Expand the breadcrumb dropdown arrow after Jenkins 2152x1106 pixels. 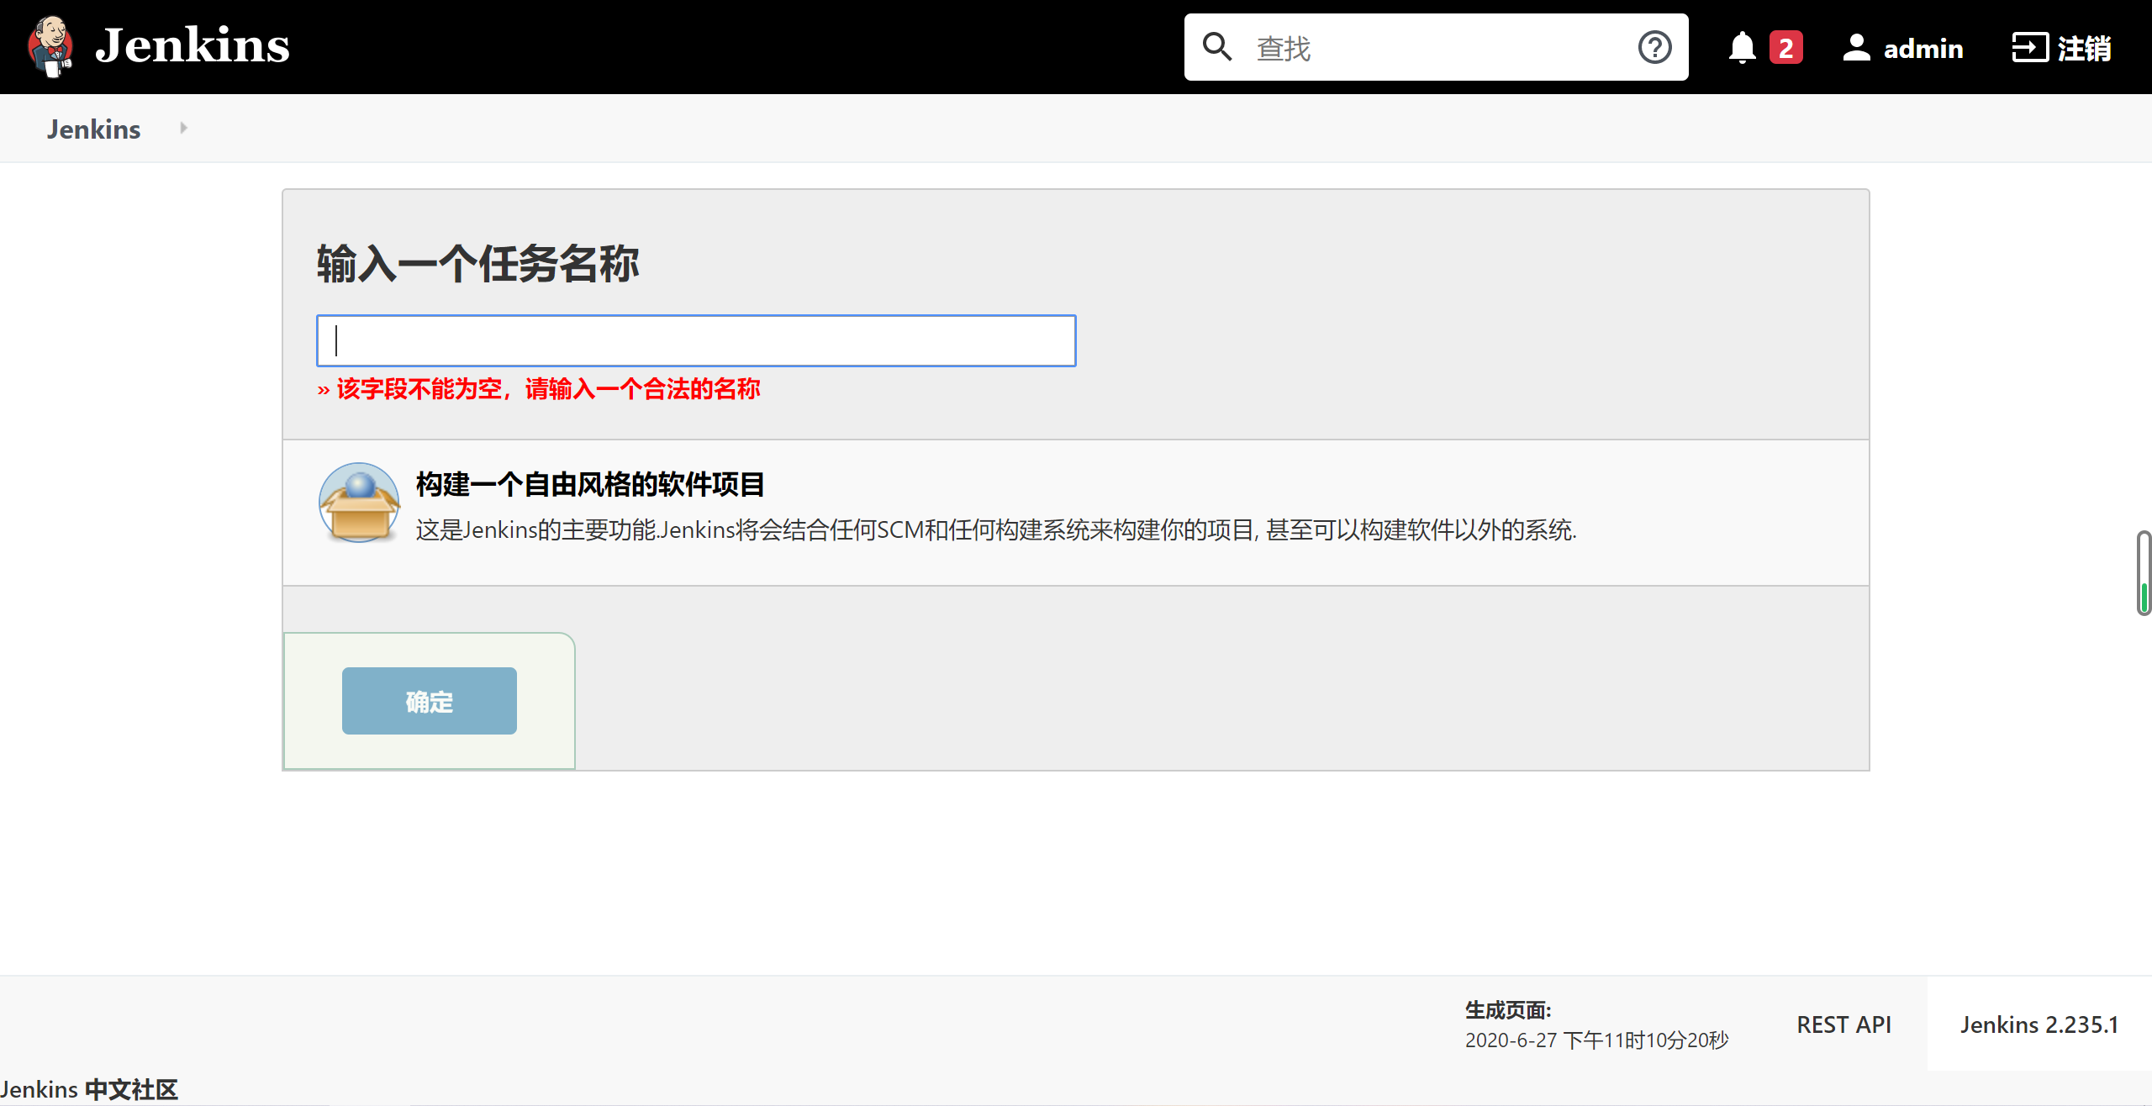[183, 128]
